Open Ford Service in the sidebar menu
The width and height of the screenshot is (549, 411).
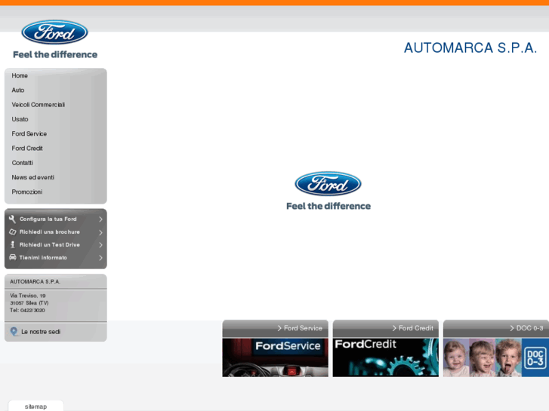(29, 133)
